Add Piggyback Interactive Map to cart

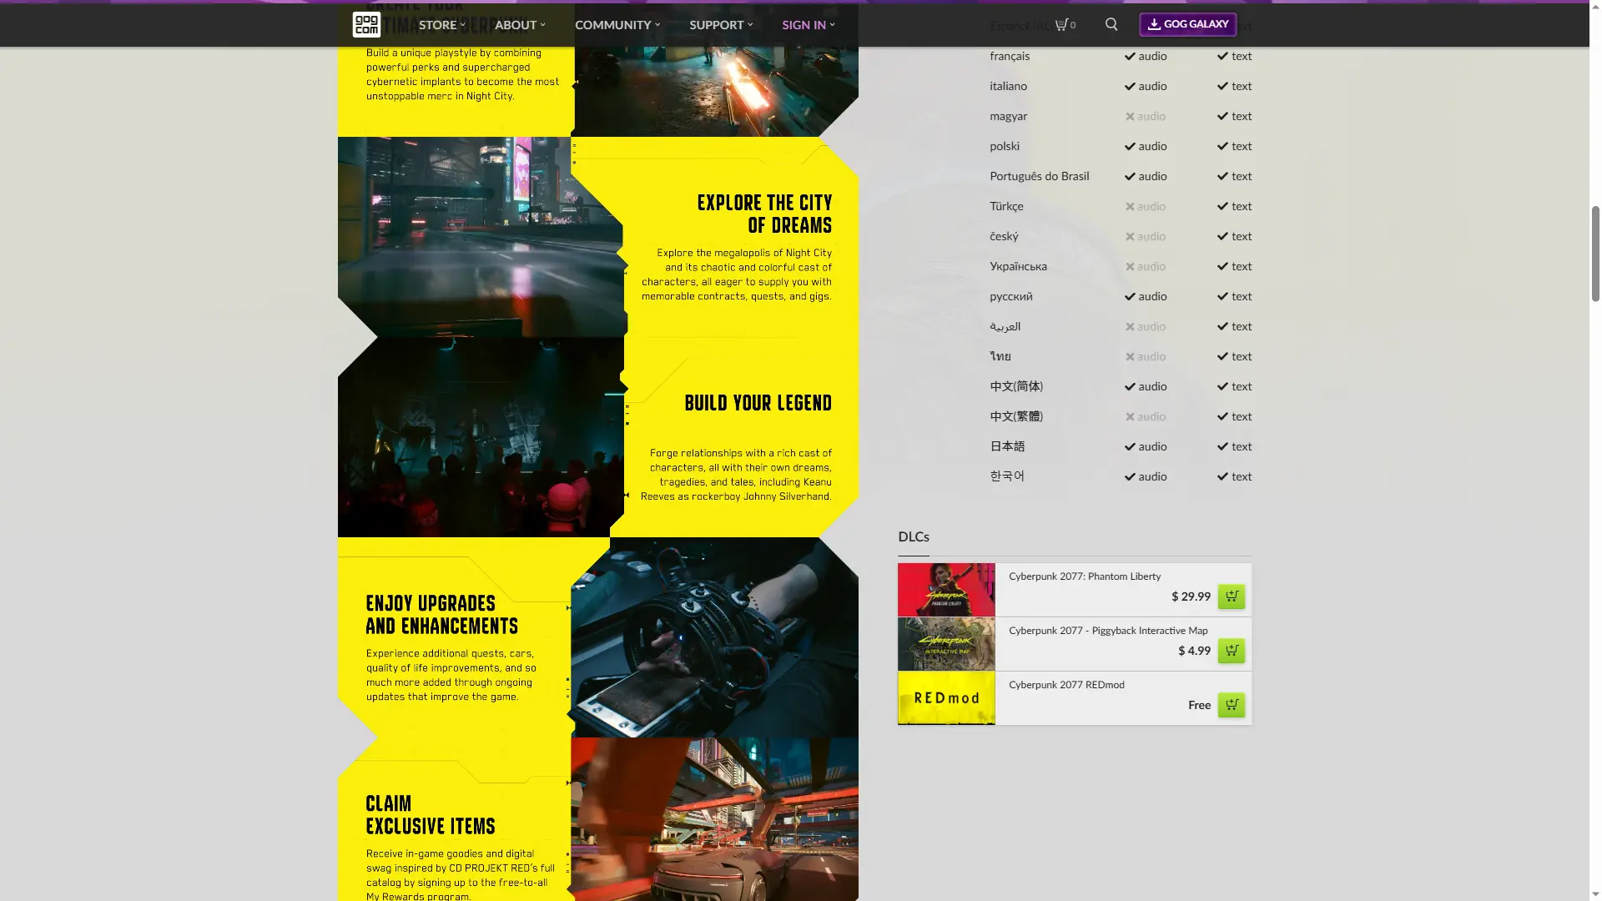click(x=1231, y=651)
